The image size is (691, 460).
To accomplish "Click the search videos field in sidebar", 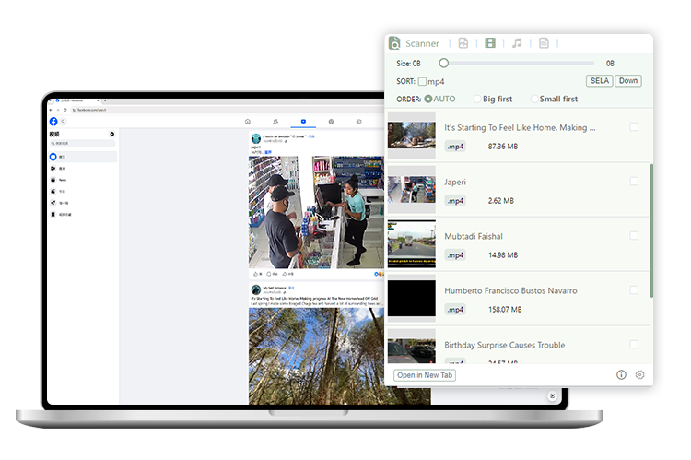I will [82, 143].
